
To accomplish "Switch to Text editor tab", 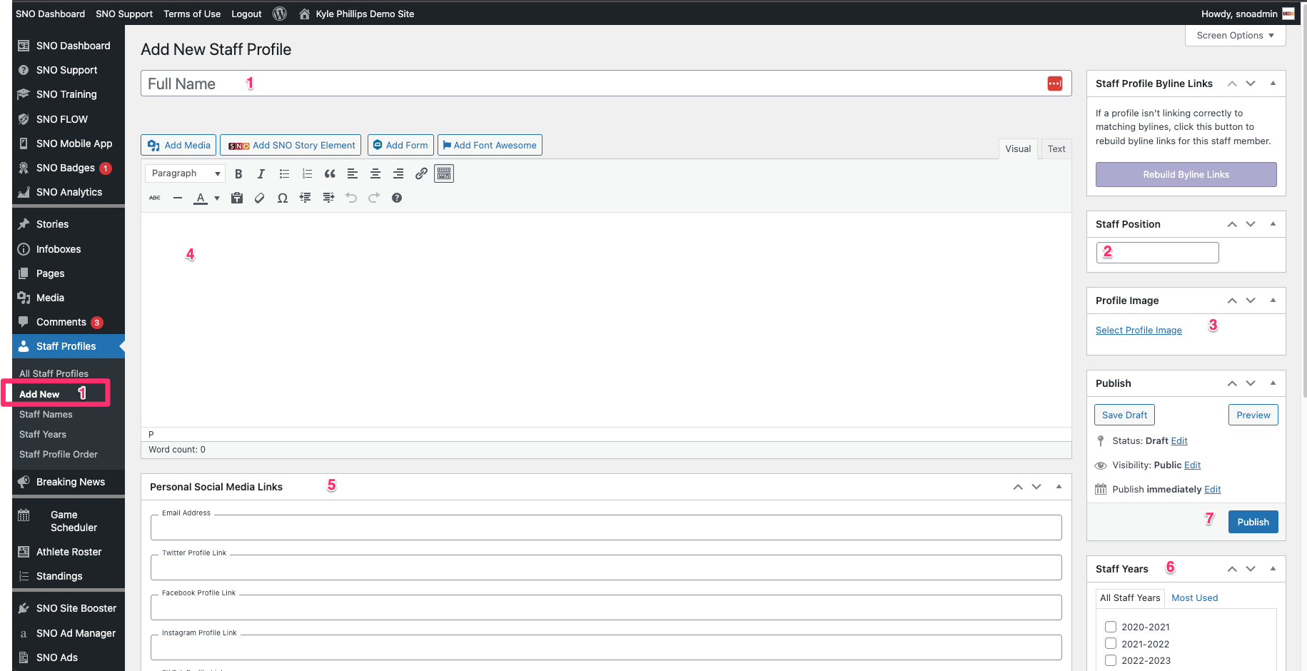I will click(x=1056, y=148).
